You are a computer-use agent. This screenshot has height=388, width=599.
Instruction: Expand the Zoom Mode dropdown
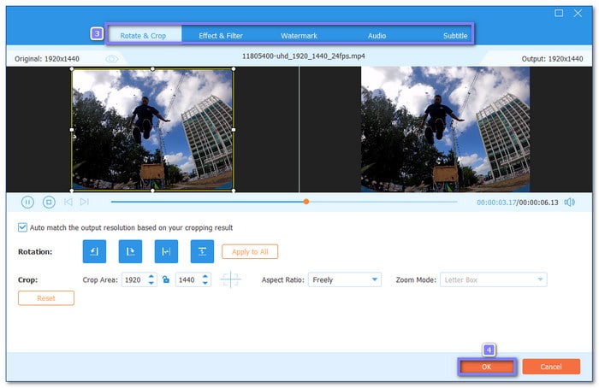[493, 279]
